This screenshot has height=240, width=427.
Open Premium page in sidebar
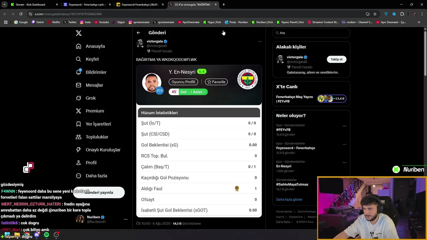90,111
